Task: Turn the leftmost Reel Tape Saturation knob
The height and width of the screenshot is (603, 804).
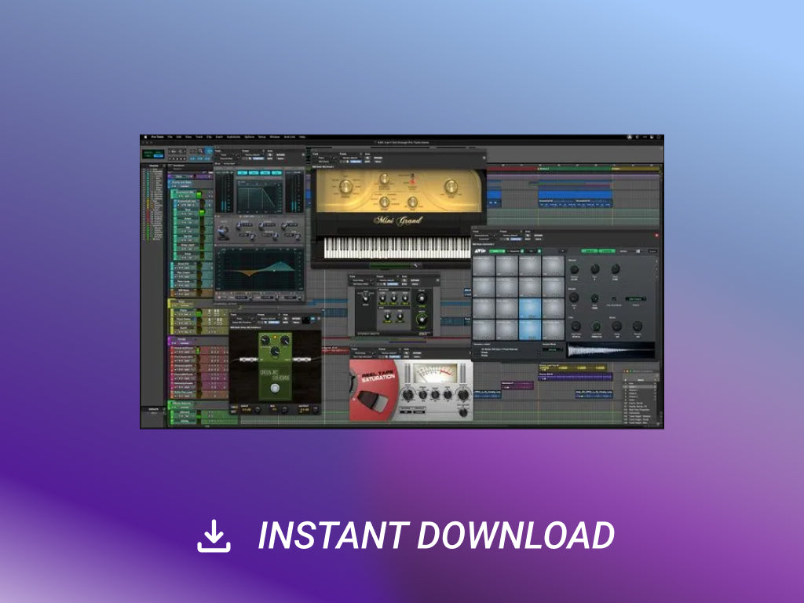Action: coord(408,395)
